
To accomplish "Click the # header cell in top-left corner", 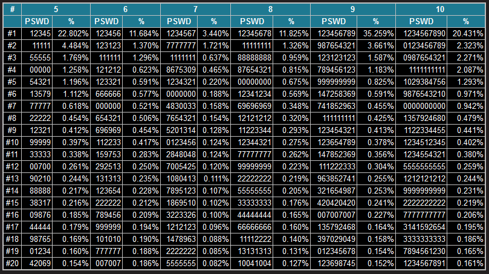I will (x=11, y=10).
